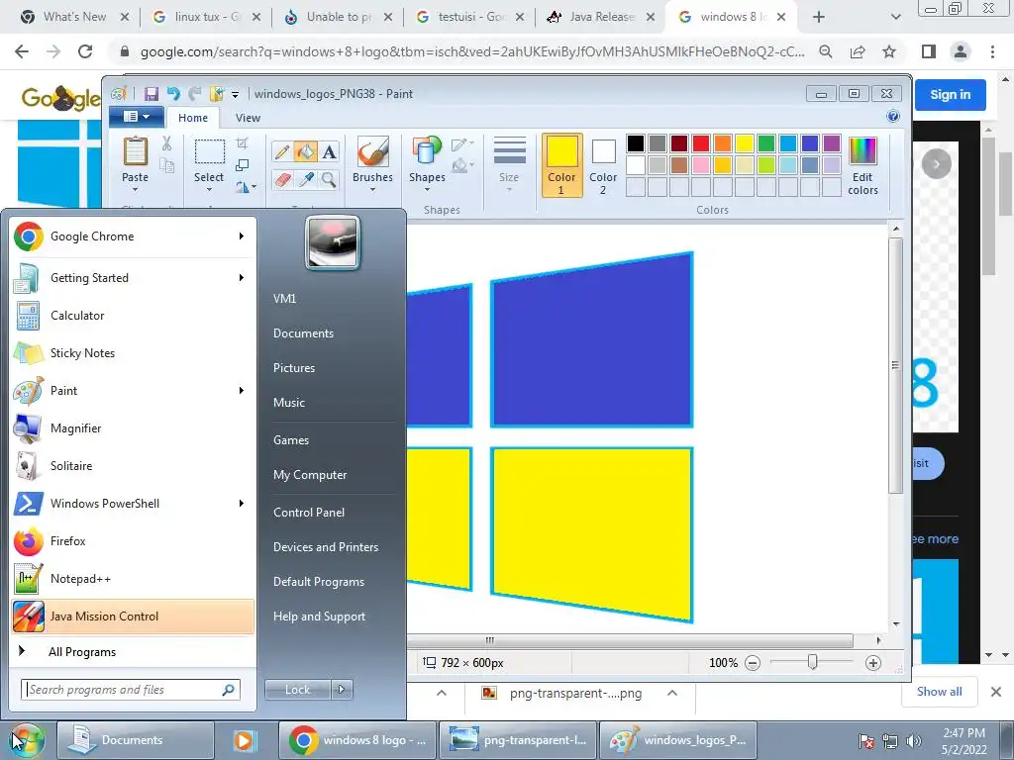Select the Fill with color bucket tool
The width and height of the screenshot is (1014, 760).
[305, 151]
